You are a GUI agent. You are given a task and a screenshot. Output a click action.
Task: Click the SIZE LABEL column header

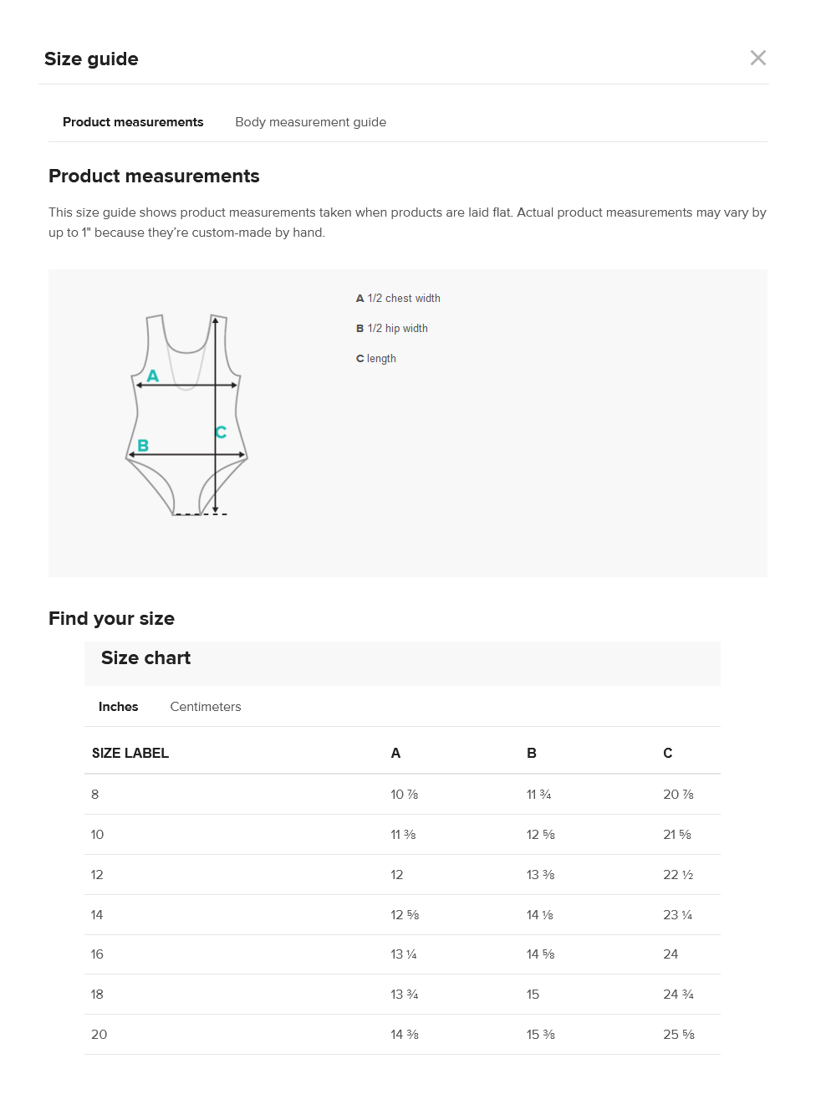pos(130,753)
